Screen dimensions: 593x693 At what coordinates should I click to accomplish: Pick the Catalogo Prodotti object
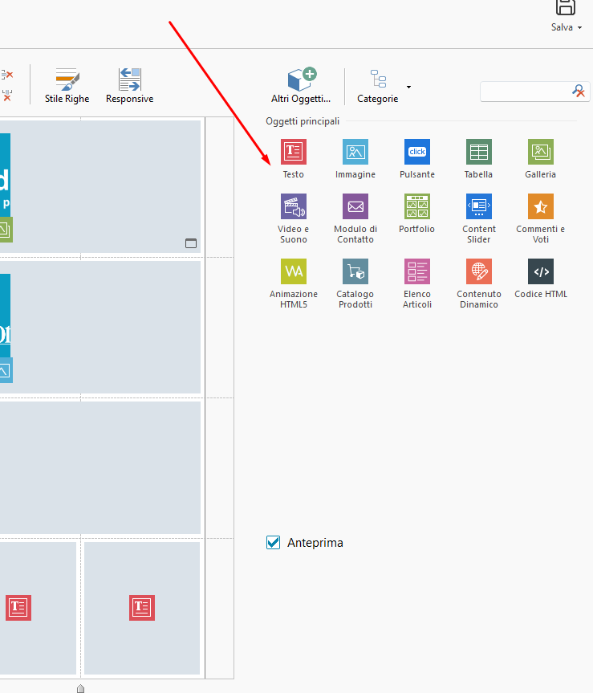point(355,271)
